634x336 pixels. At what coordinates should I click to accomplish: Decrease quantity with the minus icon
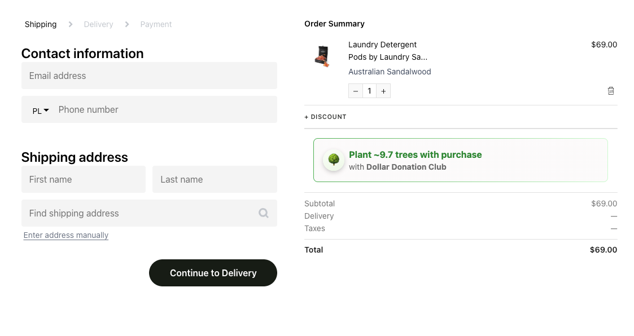coord(356,91)
